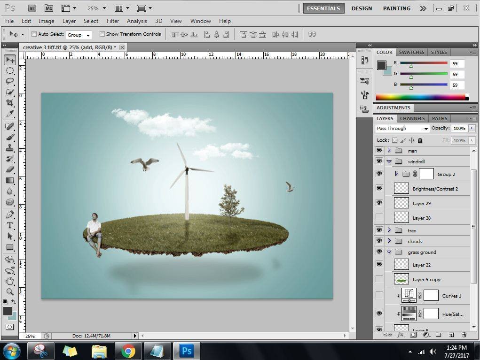This screenshot has width=480, height=360.
Task: Switch to the Swatches tab
Action: (411, 52)
